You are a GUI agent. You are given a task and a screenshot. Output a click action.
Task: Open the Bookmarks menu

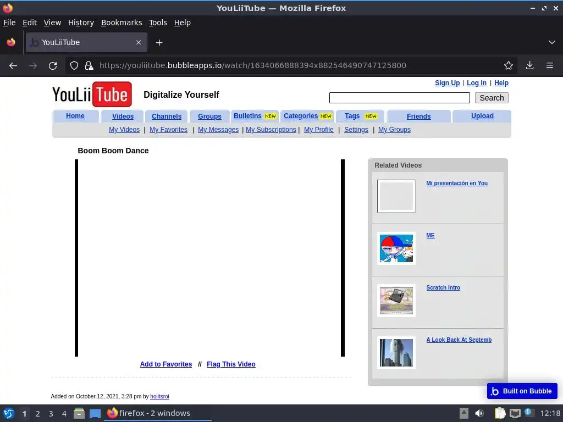122,23
